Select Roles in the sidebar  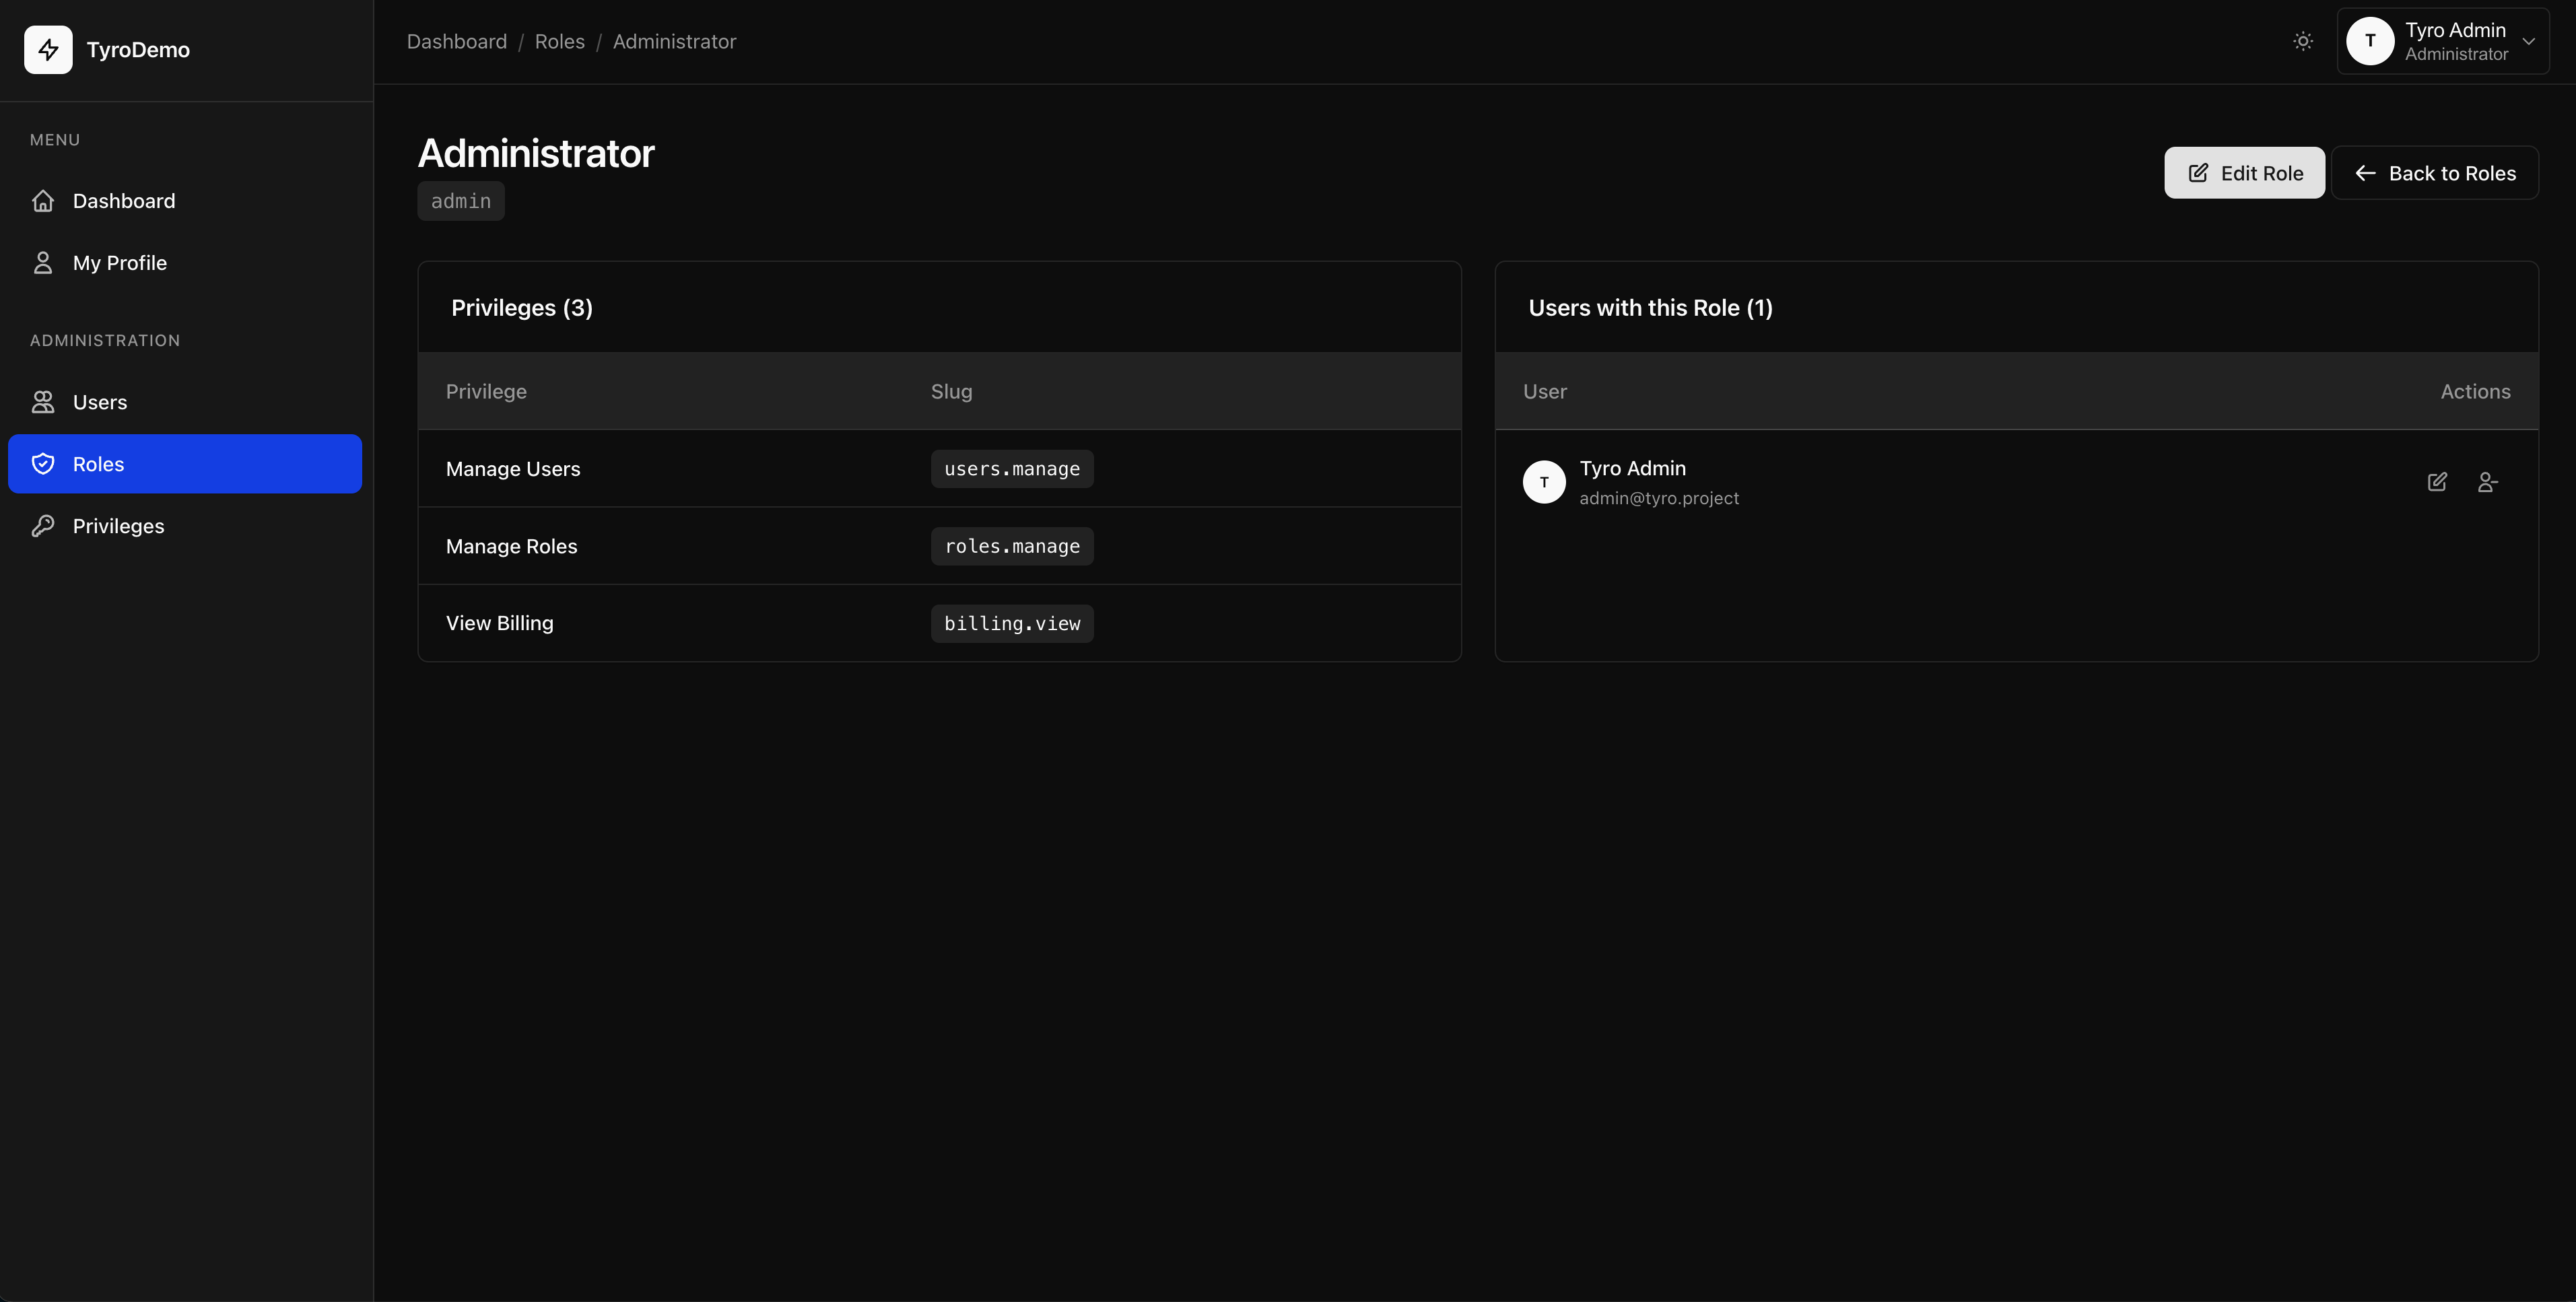coord(98,464)
